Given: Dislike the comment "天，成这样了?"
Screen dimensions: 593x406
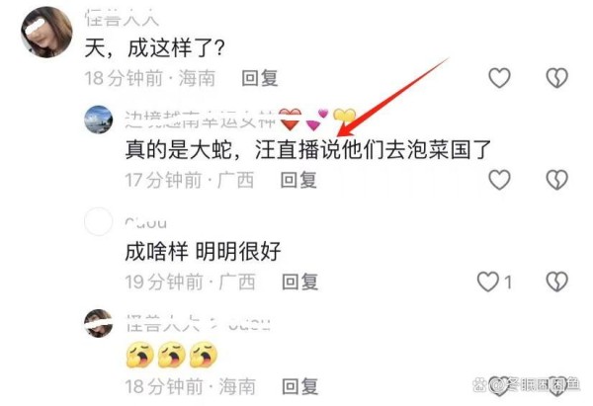Looking at the screenshot, I should tap(557, 78).
